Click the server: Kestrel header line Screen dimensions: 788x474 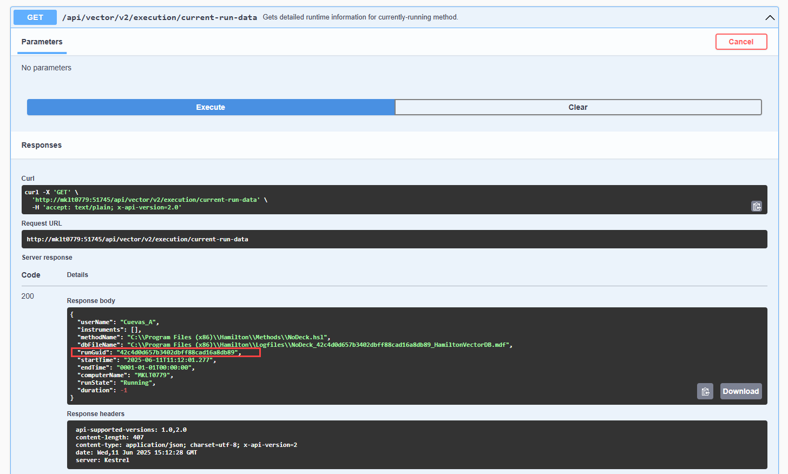click(102, 460)
